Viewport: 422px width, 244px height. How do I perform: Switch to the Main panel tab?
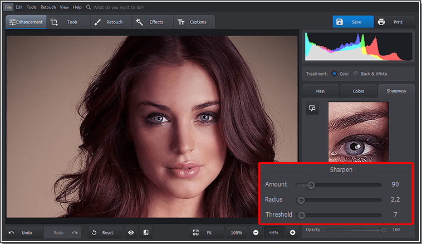(320, 91)
